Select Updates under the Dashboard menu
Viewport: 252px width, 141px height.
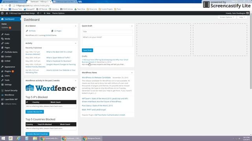coord(6,28)
